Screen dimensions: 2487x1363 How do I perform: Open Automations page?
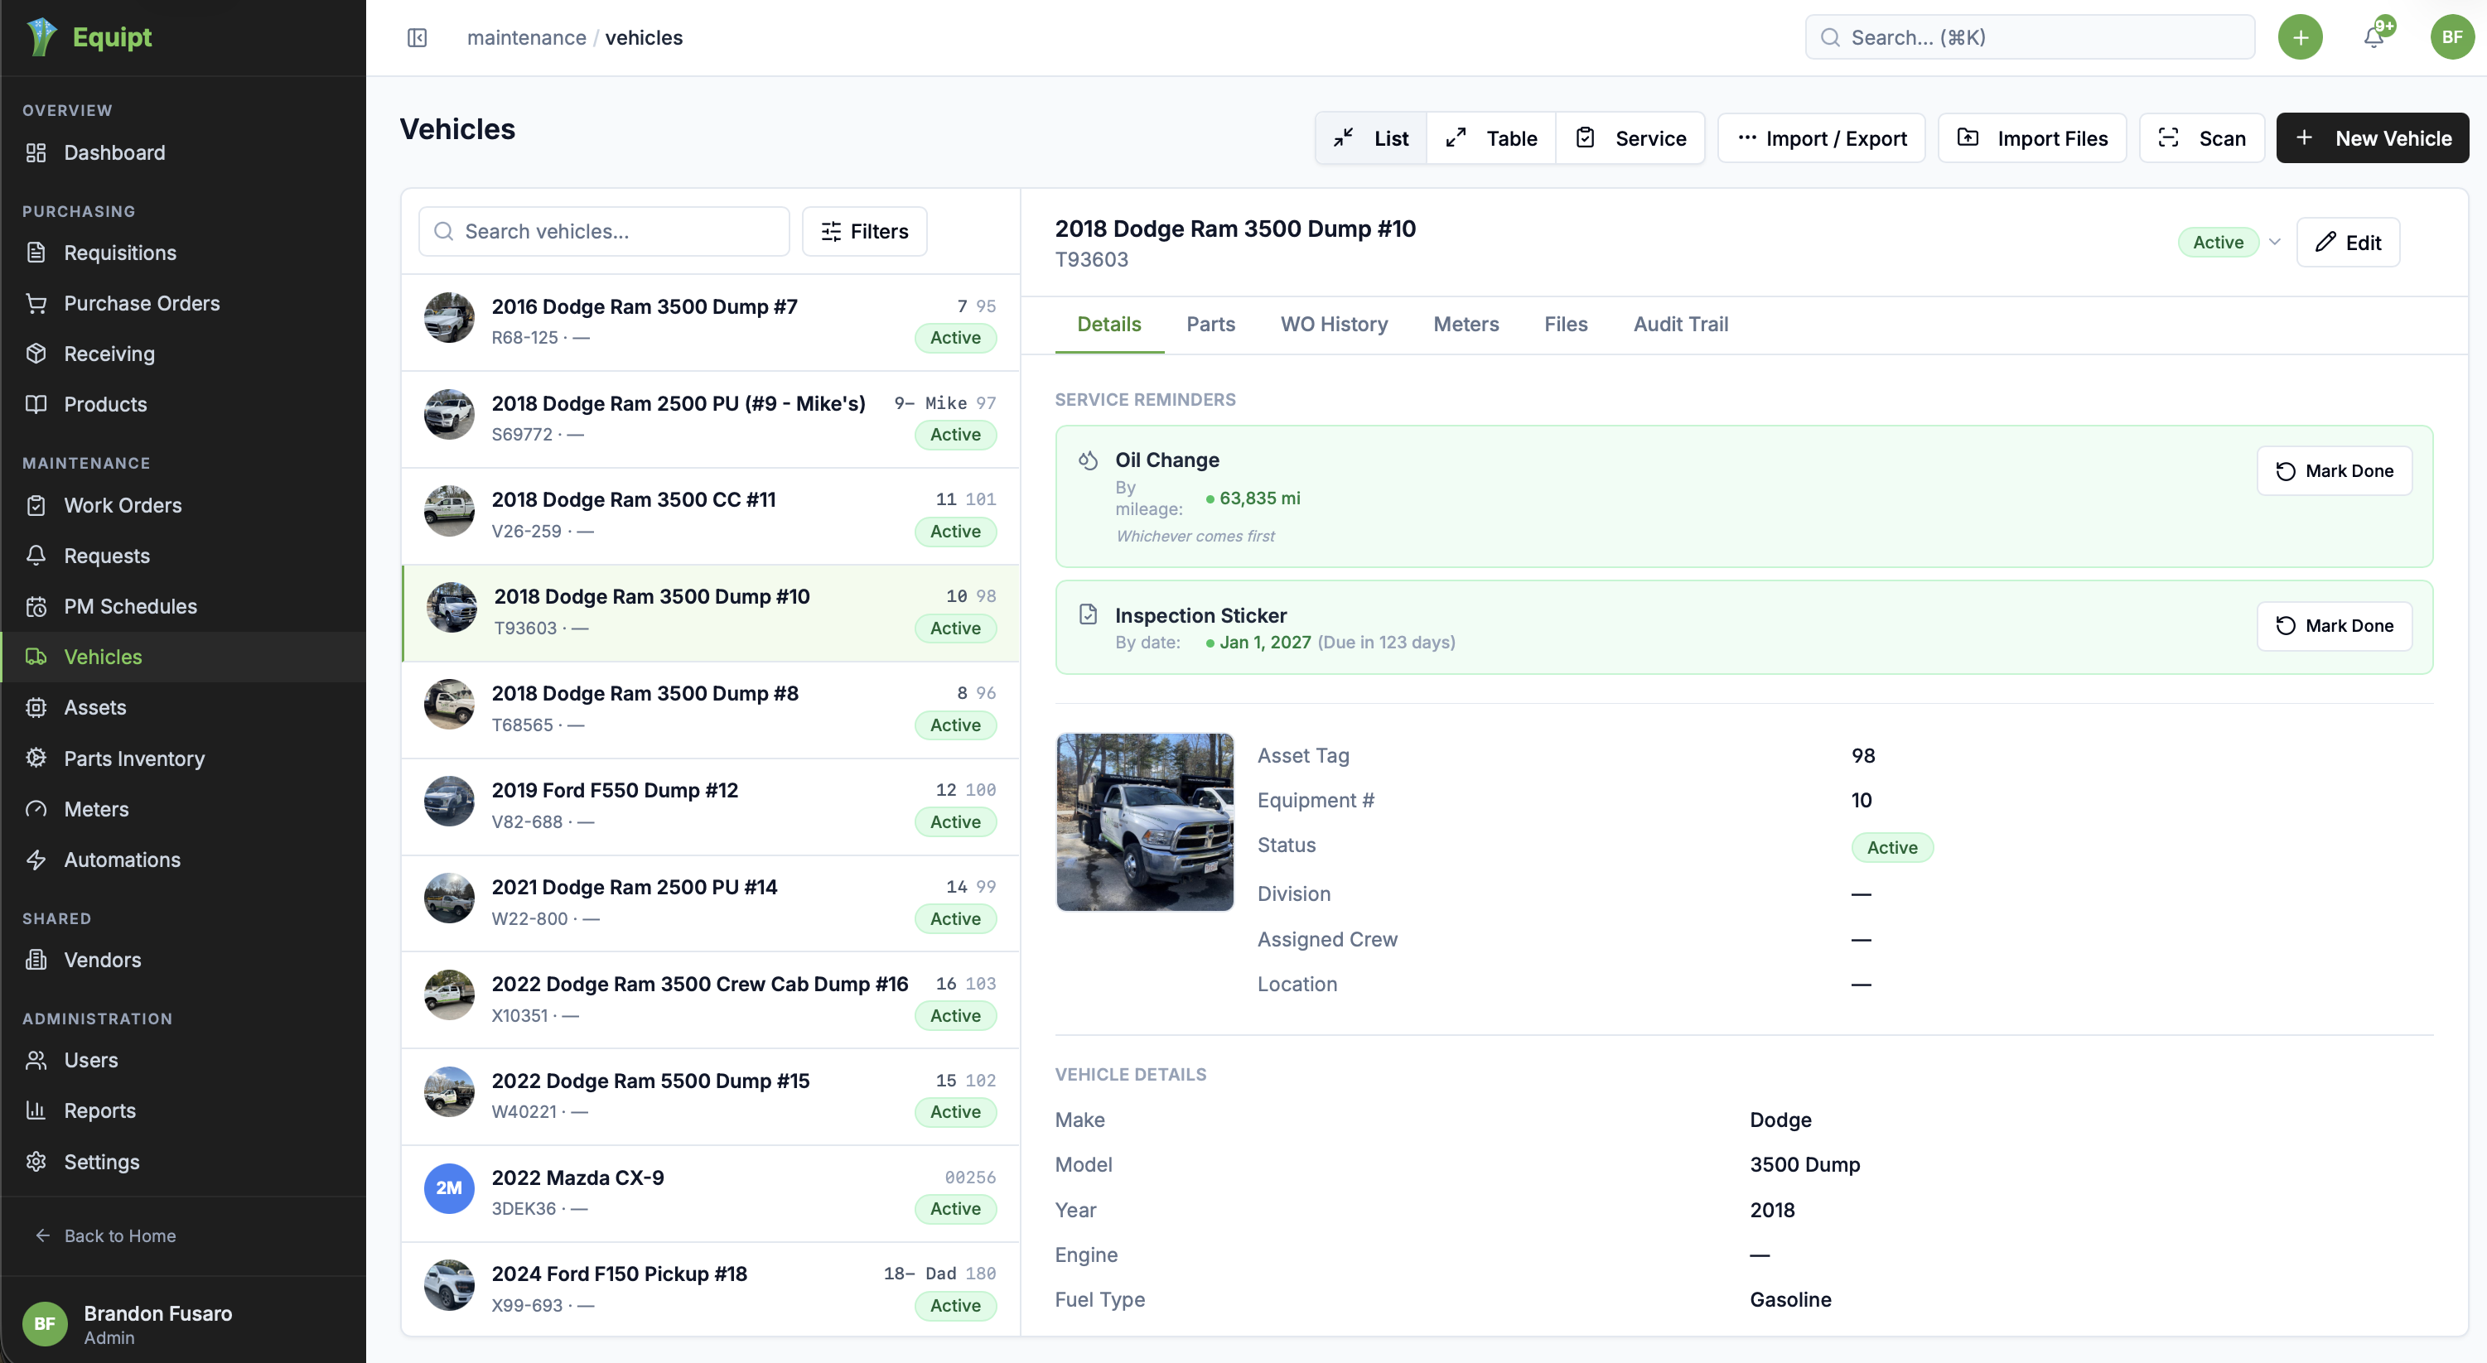pyautogui.click(x=183, y=859)
